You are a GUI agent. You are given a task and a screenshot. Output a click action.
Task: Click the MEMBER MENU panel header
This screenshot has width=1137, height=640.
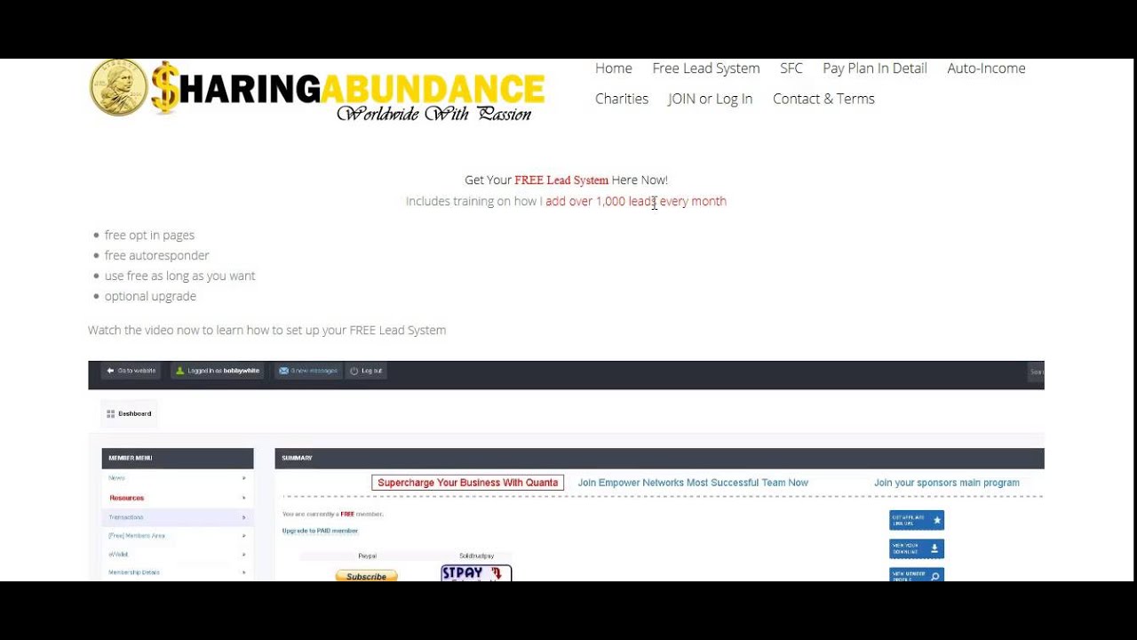point(178,458)
